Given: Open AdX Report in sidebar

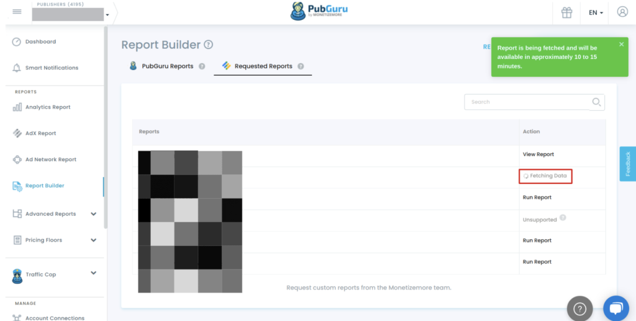Looking at the screenshot, I should coord(40,133).
